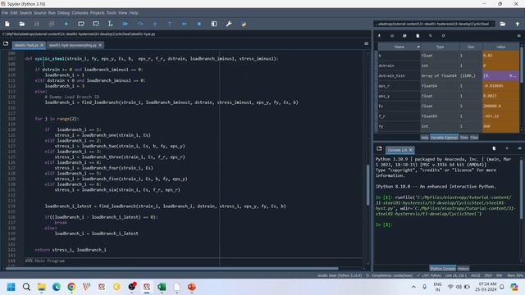
Task: Open Preferences with the wrench icon
Action: 229,24
